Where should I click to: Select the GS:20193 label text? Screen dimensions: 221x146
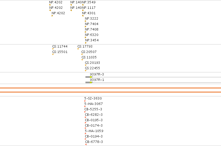click(x=92, y=63)
